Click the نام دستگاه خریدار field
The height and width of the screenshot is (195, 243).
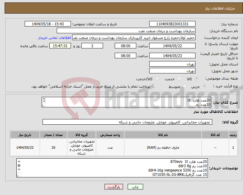pos(126,31)
